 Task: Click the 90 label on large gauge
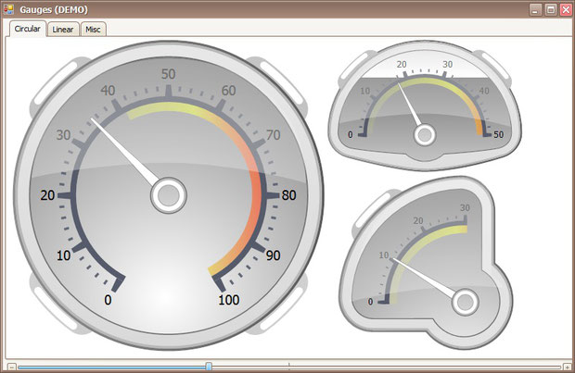point(274,255)
